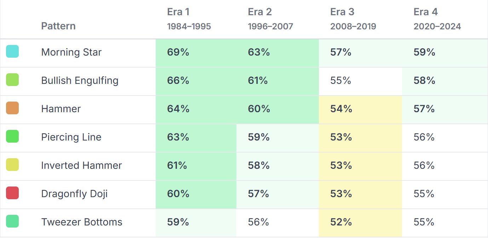Click the mint Tweezer Bottoms swatch
Viewport: 488px width, 241px height.
tap(12, 222)
